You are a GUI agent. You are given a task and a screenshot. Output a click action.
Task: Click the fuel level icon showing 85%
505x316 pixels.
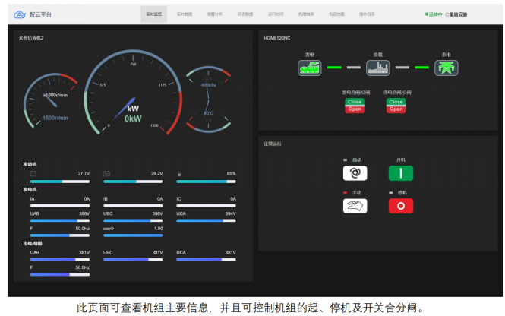(178, 173)
